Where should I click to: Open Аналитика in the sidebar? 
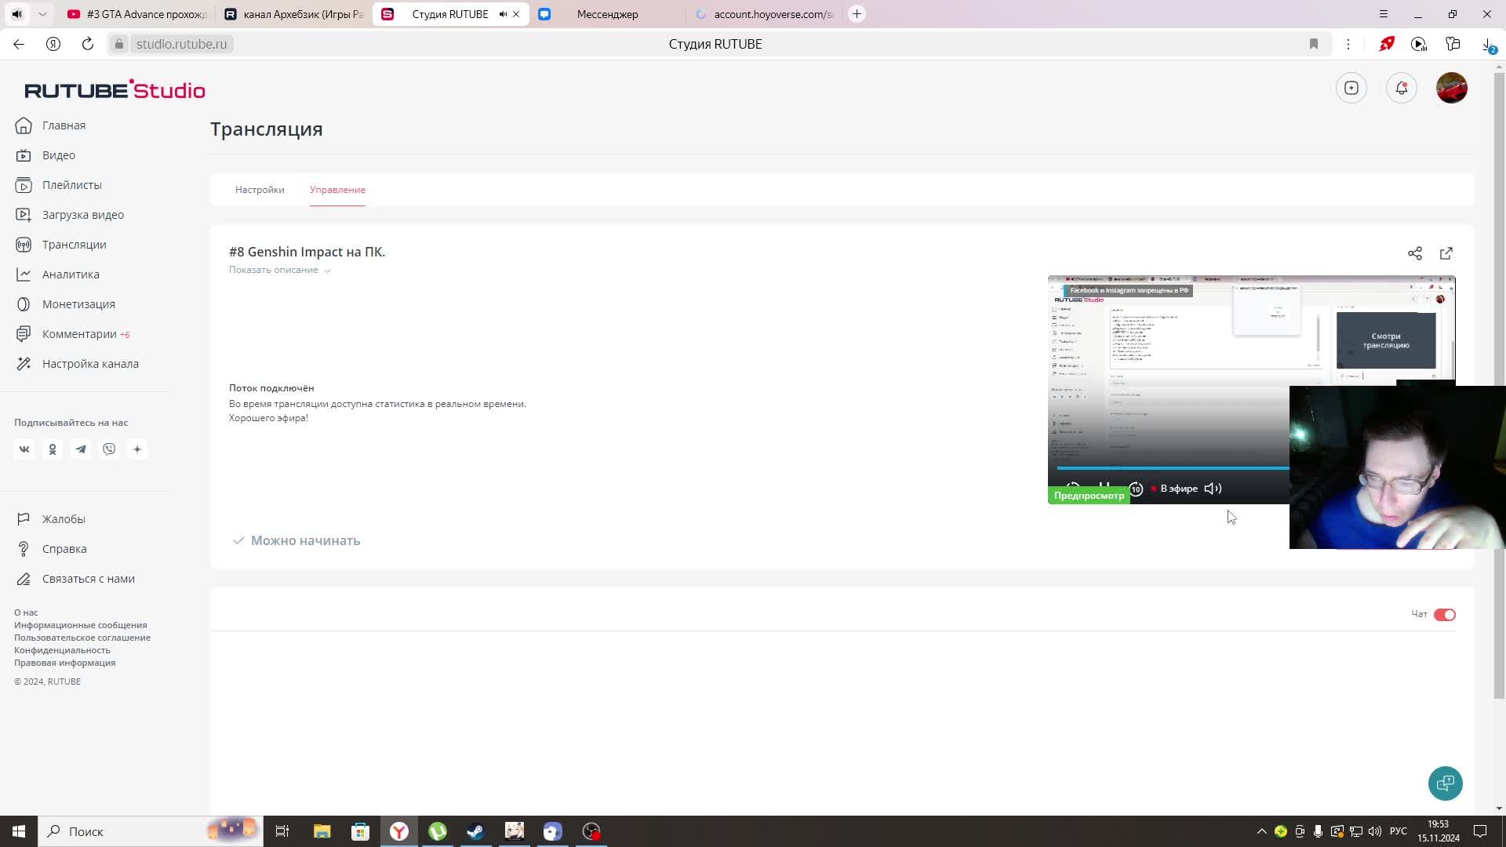coord(71,274)
